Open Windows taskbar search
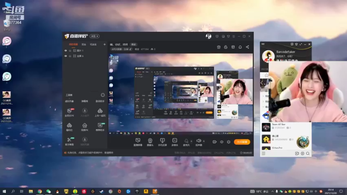347x195 pixels. pyautogui.click(x=13, y=192)
